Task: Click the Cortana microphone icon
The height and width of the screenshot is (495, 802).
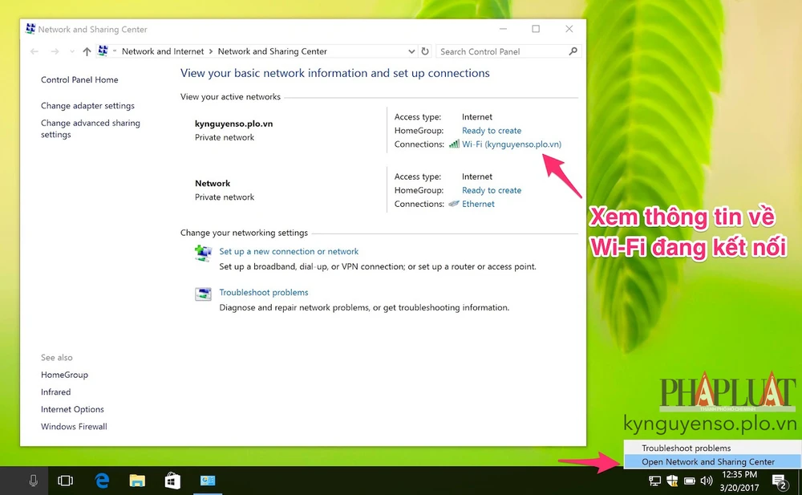Action: pyautogui.click(x=33, y=481)
